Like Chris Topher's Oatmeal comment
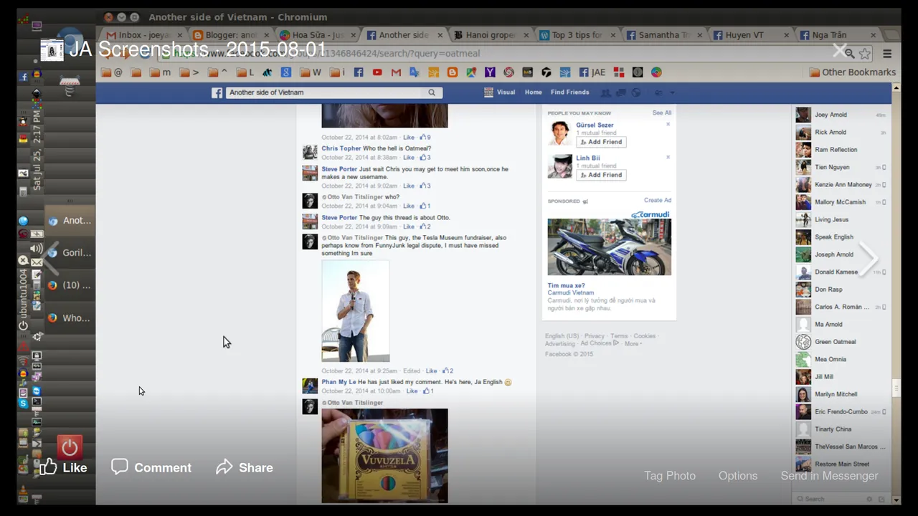This screenshot has height=516, width=918. [409, 157]
